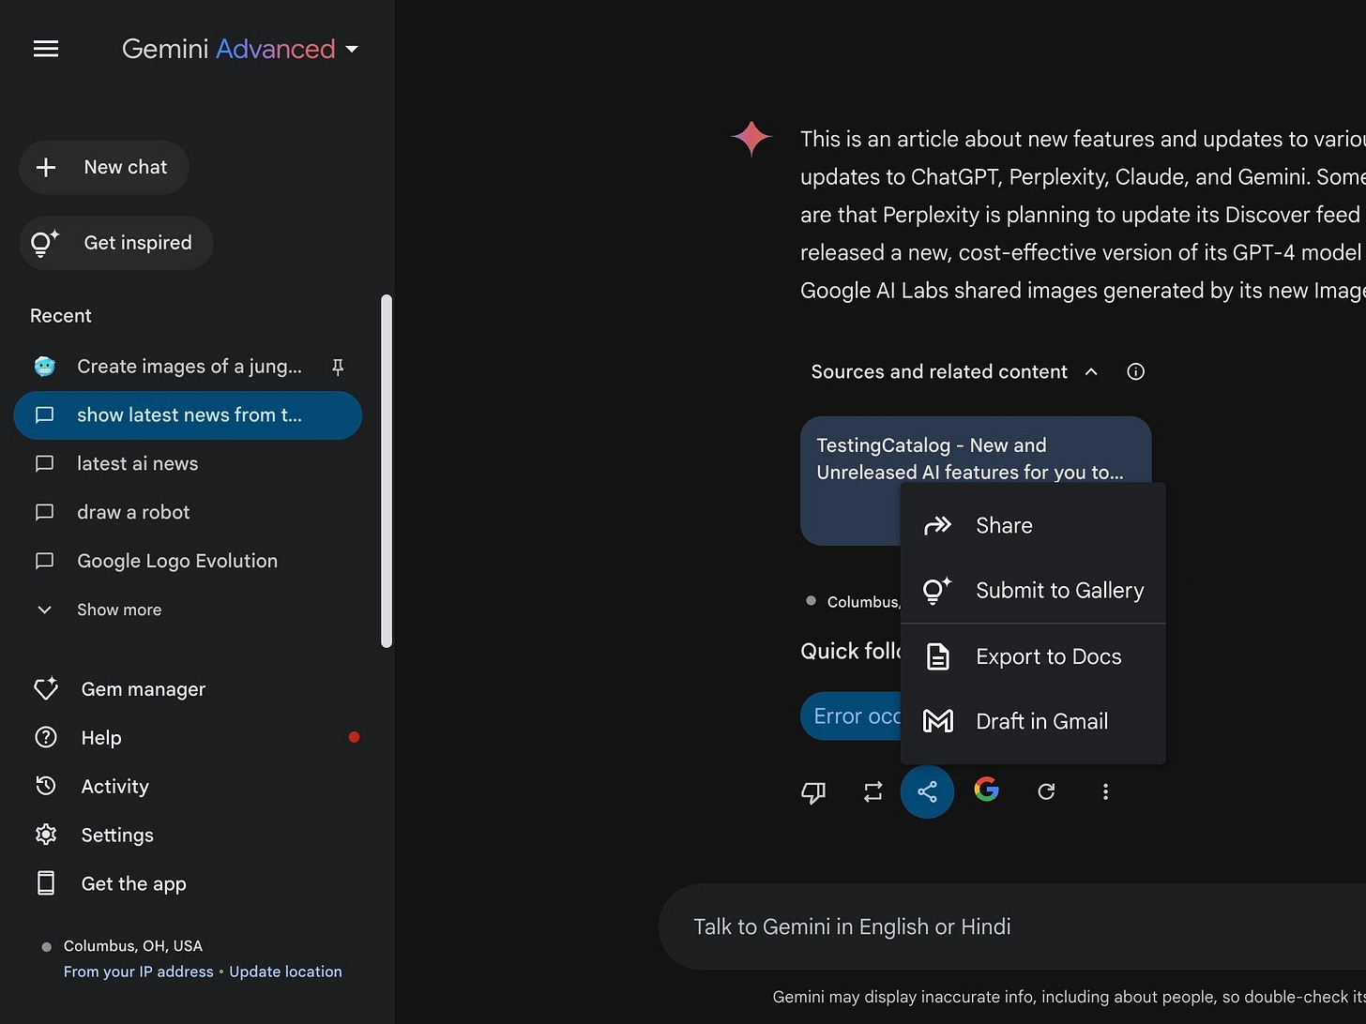This screenshot has height=1024, width=1366.
Task: Click the Activity history clock icon
Action: point(46,786)
